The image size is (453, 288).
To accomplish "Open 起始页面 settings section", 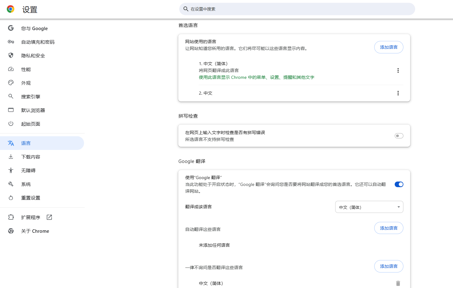I will pyautogui.click(x=42, y=124).
